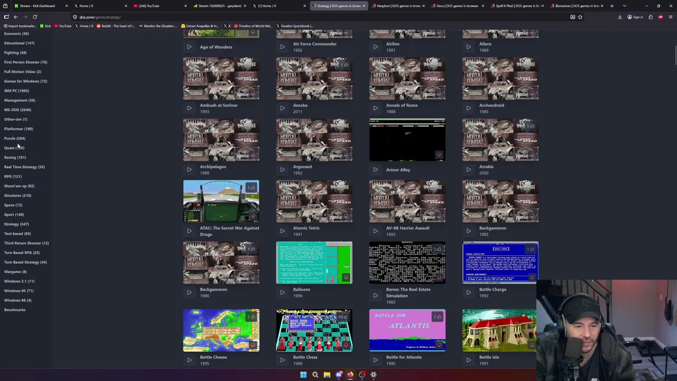
Task: Open Reddit bookmark in bookmarks bar
Action: point(115,26)
